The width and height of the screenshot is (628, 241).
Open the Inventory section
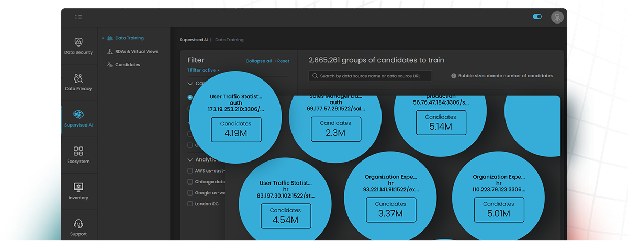[x=78, y=191]
